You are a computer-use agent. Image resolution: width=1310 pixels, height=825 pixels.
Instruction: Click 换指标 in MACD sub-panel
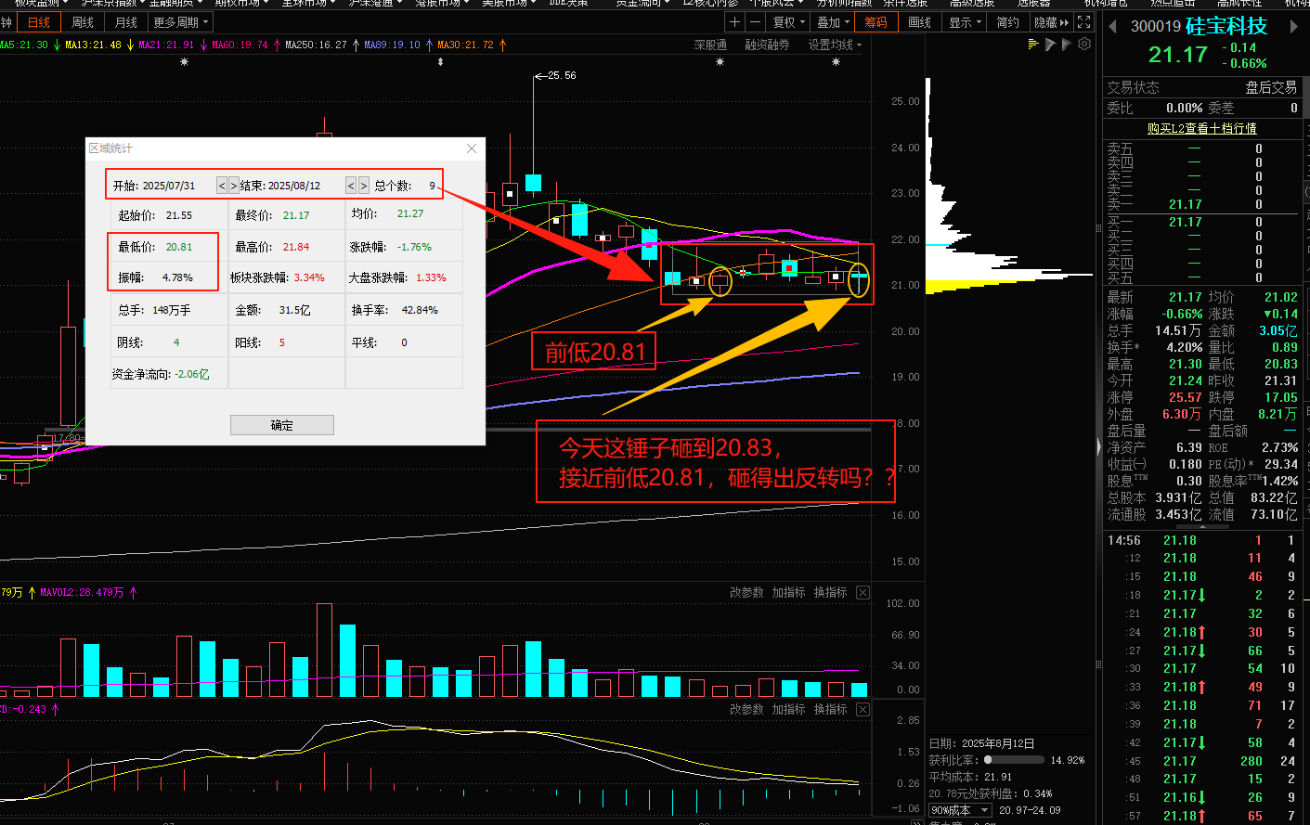[830, 709]
